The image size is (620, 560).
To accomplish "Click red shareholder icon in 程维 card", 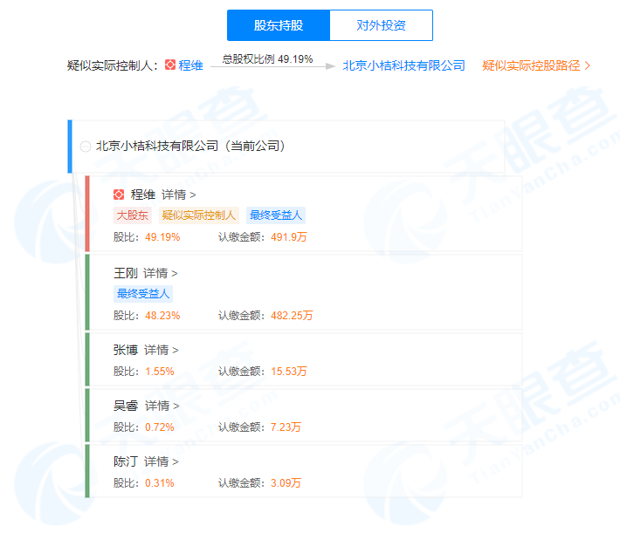I will (x=119, y=195).
